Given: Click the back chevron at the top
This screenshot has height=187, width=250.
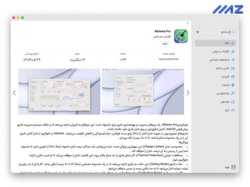Looking at the screenshot, I should pos(187,23).
